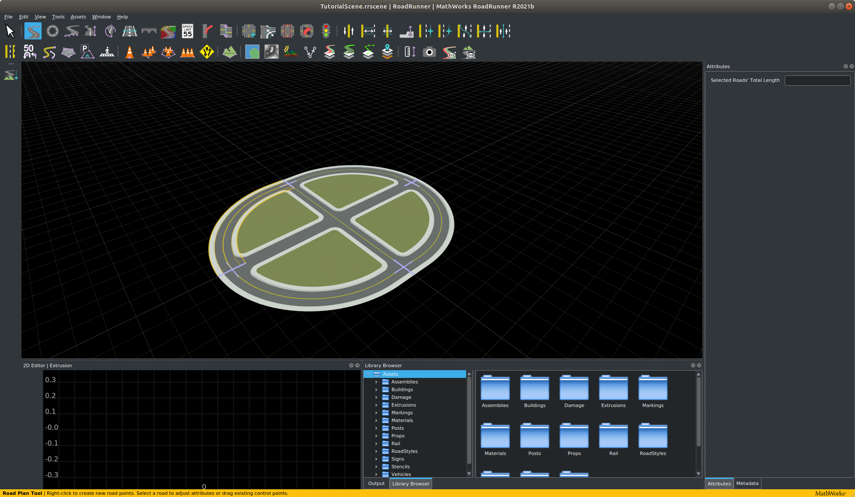This screenshot has width=855, height=497.
Task: Select the bridge span tool
Action: click(x=149, y=31)
